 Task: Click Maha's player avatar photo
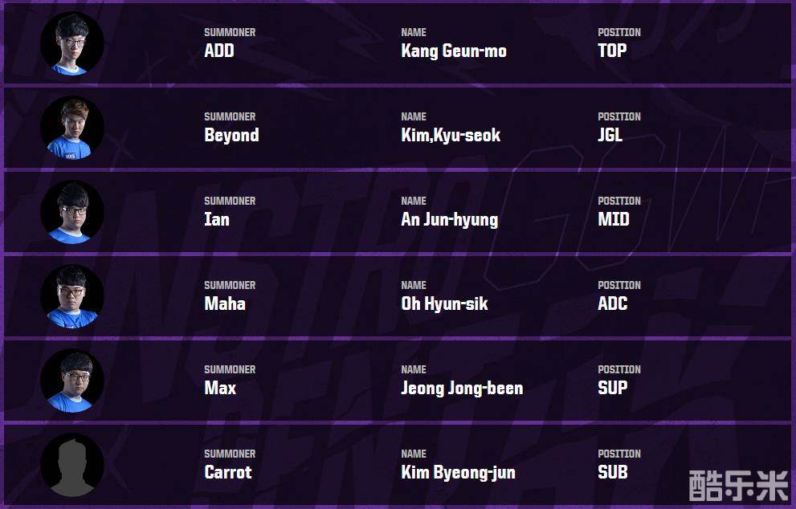click(x=72, y=296)
